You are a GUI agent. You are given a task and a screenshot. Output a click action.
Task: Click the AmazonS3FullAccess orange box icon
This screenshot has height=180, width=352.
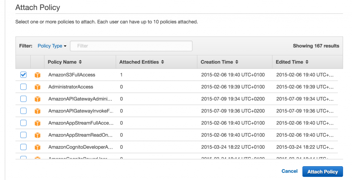coord(37,75)
